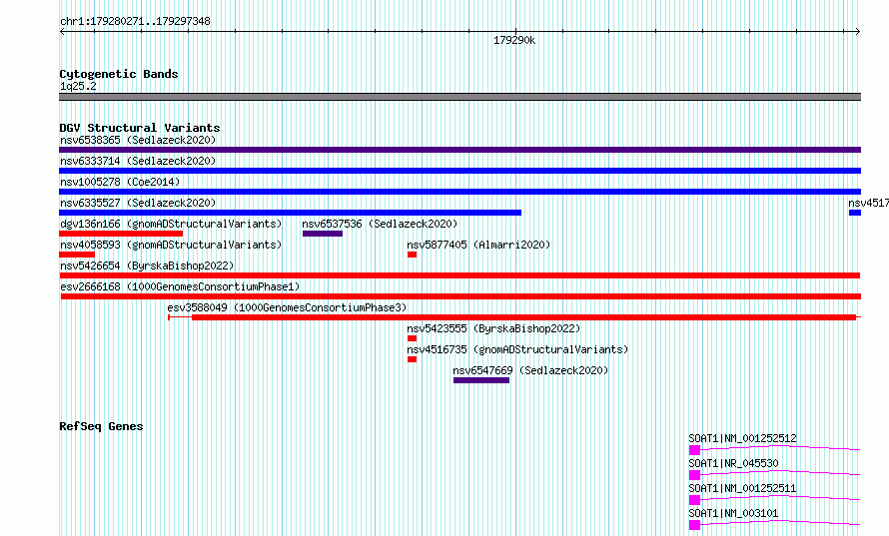
Task: Select the nsv5877405 small red marker
Action: (413, 255)
